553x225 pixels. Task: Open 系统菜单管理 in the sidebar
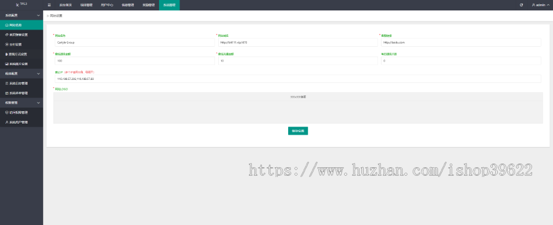tap(22, 93)
